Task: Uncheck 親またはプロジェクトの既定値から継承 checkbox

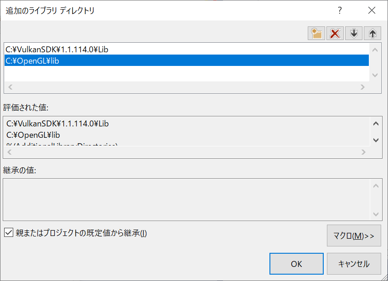Action: click(9, 233)
